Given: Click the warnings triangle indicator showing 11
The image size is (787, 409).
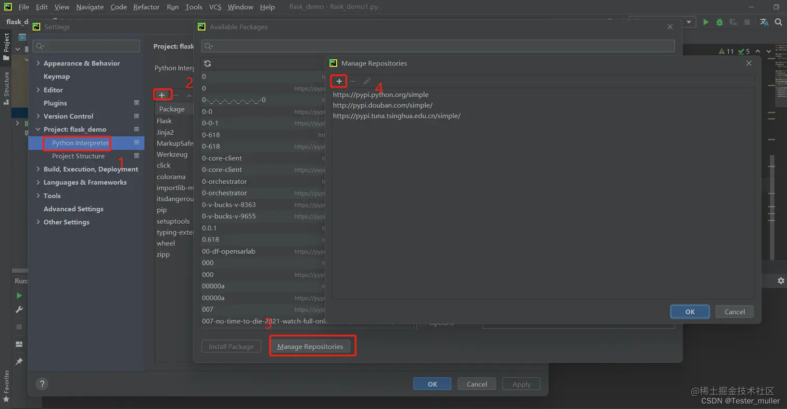Looking at the screenshot, I should [x=726, y=51].
